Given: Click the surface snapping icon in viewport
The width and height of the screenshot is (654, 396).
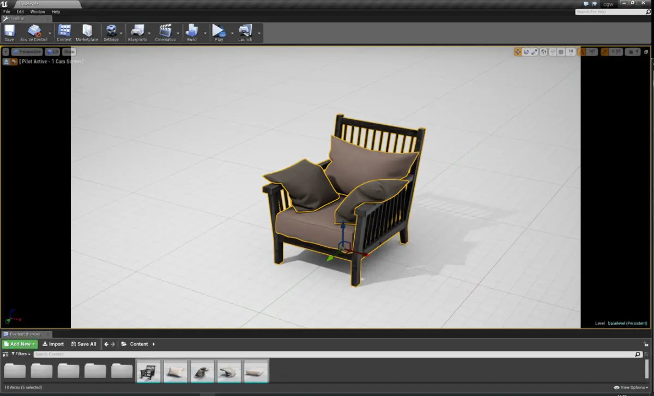Looking at the screenshot, I should (553, 52).
